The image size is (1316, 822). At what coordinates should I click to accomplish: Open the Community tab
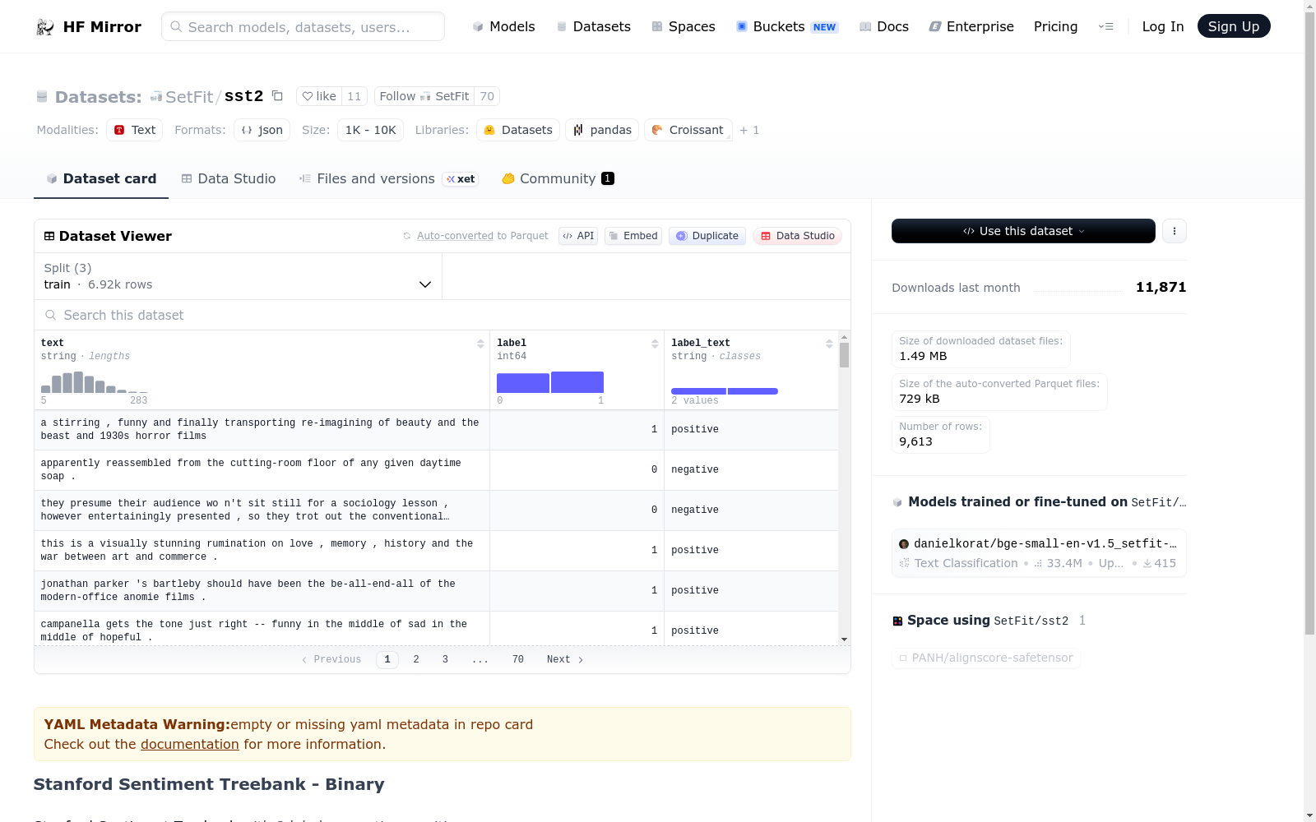point(558,178)
